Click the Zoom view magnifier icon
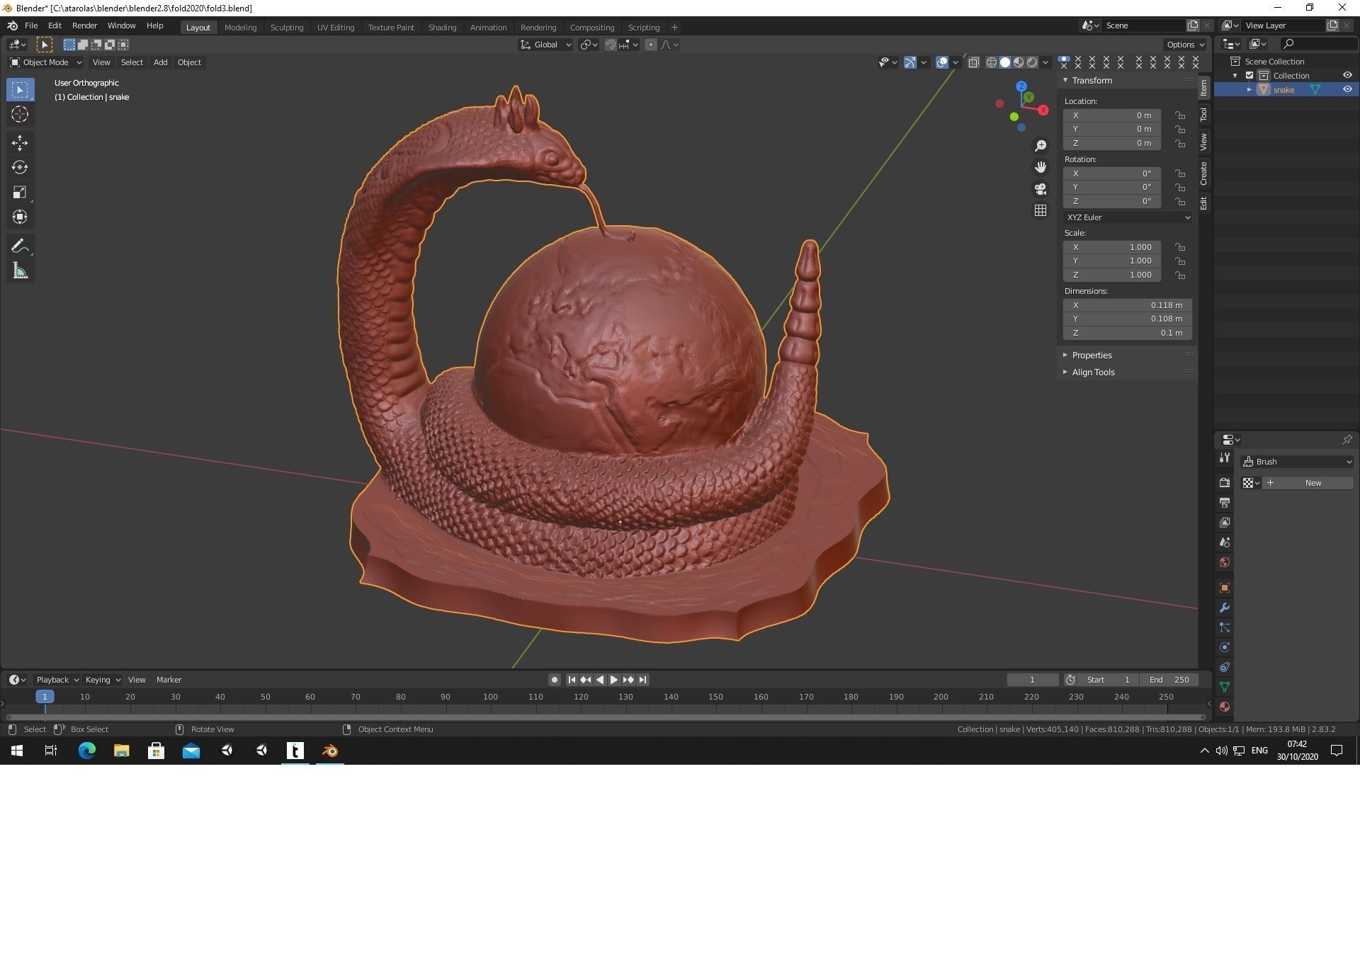Screen dimensions: 1360x963 pos(1041,146)
